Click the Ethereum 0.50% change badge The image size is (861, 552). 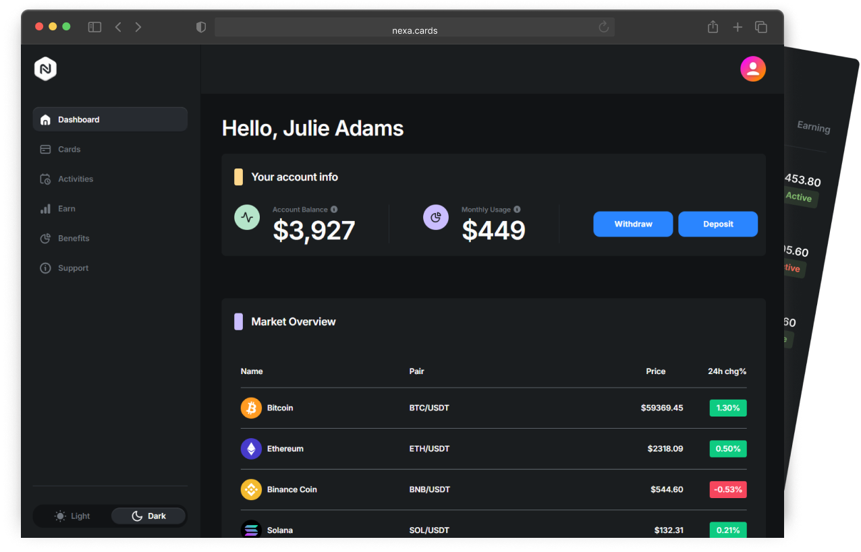coord(728,449)
